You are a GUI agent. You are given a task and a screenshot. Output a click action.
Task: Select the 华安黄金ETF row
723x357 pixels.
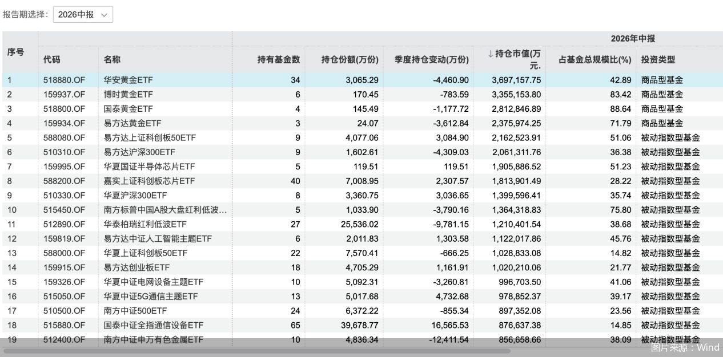tap(363, 80)
